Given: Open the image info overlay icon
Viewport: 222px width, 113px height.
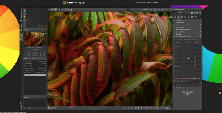Looking at the screenshot, I should click(x=52, y=10).
